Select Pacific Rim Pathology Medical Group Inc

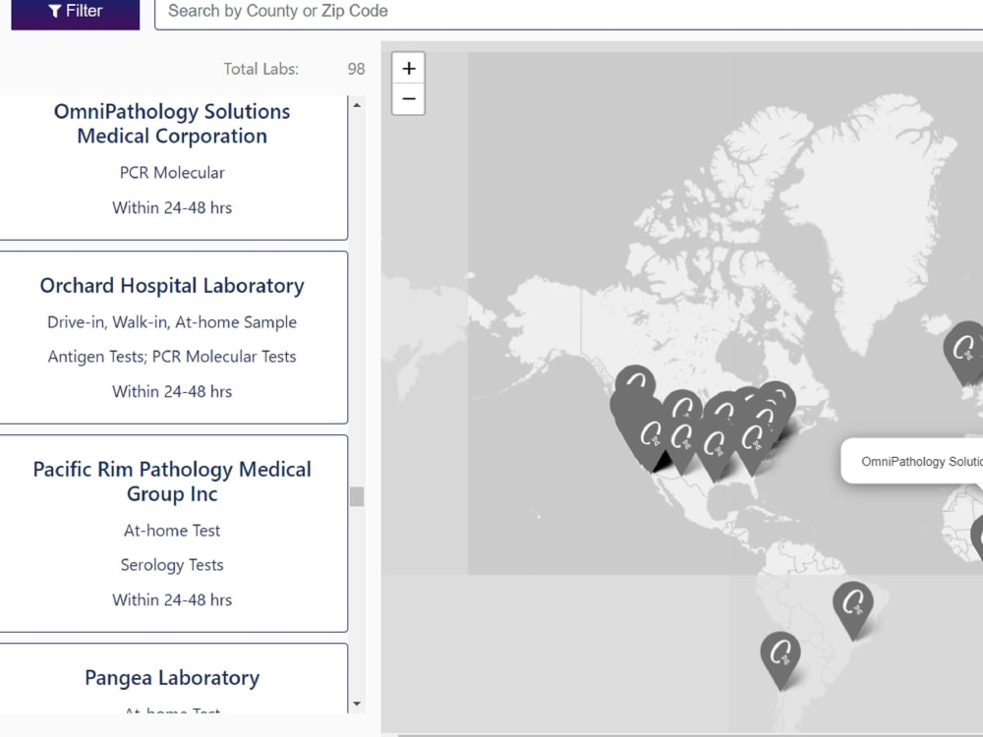pyautogui.click(x=172, y=534)
